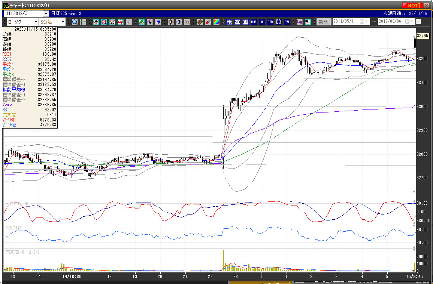Click the 始値 open price row
The height and width of the screenshot is (284, 433).
[29, 34]
